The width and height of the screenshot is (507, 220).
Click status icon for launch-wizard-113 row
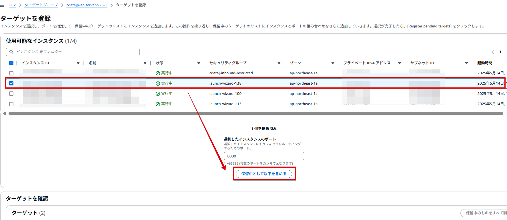(158, 104)
